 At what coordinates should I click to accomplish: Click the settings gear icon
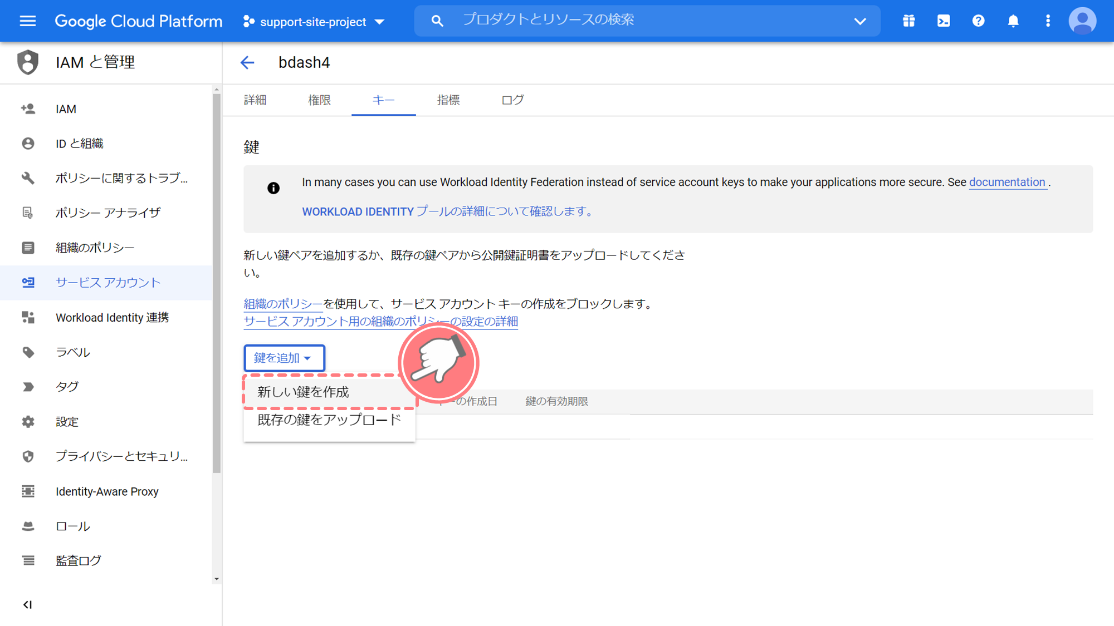pyautogui.click(x=28, y=422)
